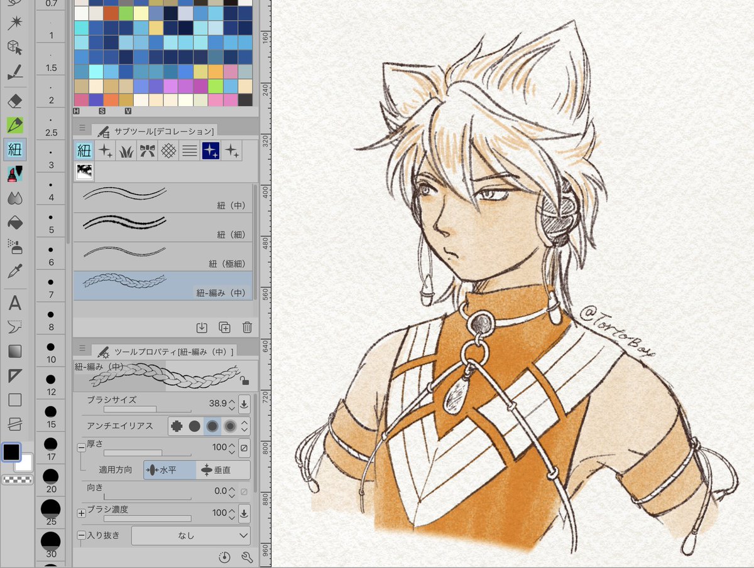Toggle the tool property lock icon

pos(244,380)
